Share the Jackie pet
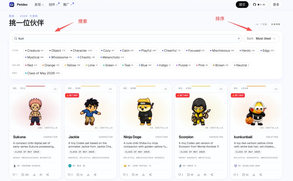Screen dimensions: 293x181 pyautogui.click(x=95, y=175)
